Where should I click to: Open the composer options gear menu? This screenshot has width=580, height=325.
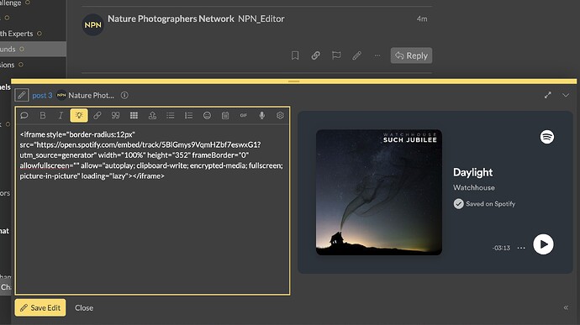click(x=280, y=115)
